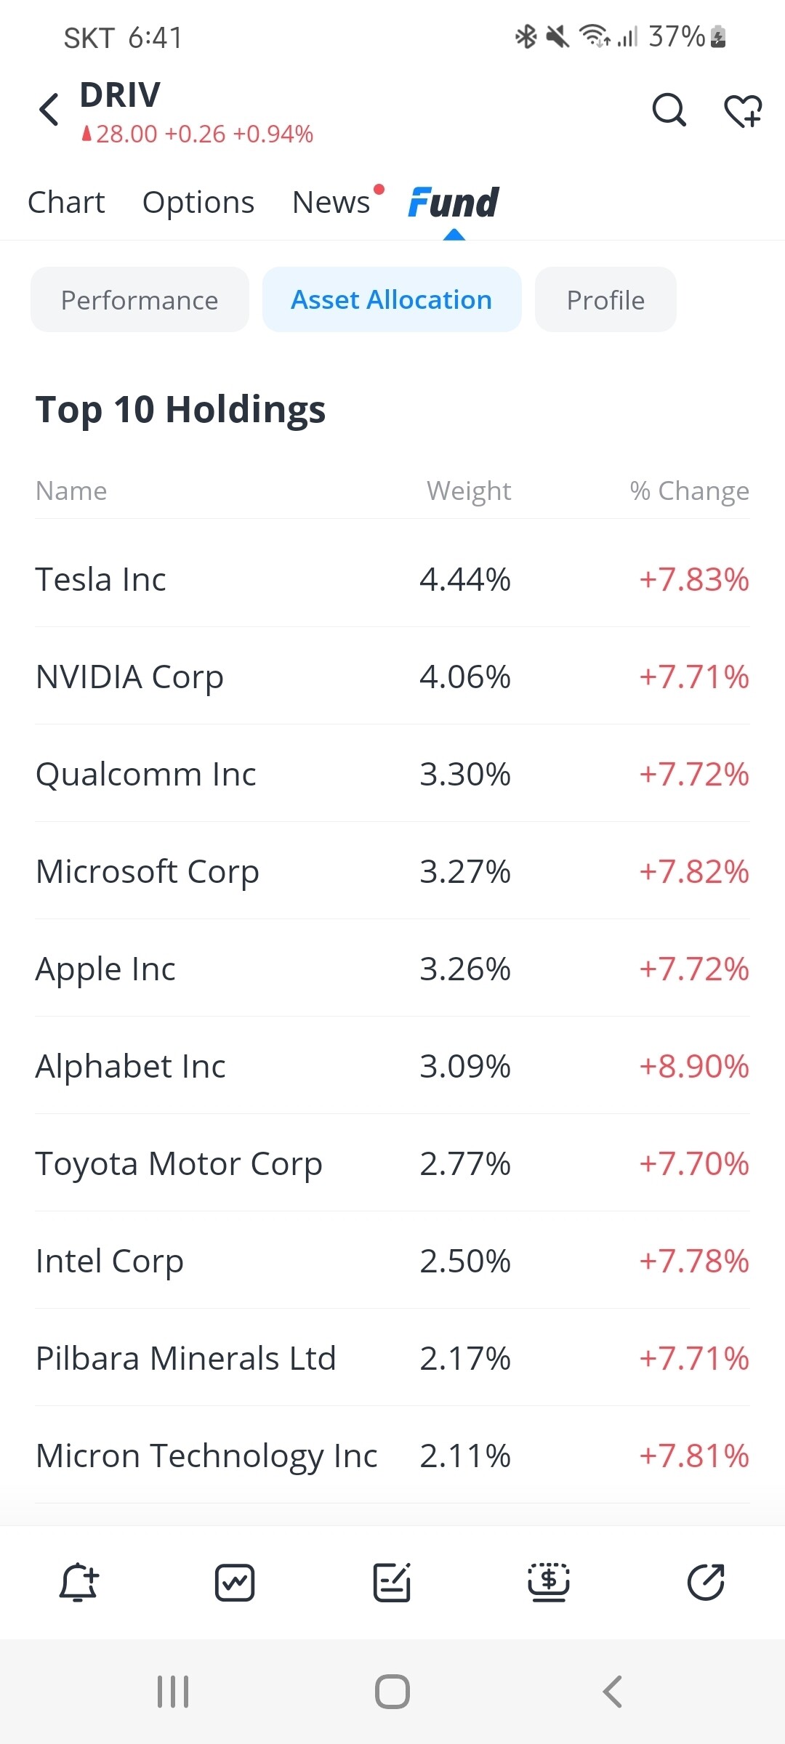Open the Tesla Inc holding row
Screen dimensions: 785x1744
pyautogui.click(x=392, y=580)
